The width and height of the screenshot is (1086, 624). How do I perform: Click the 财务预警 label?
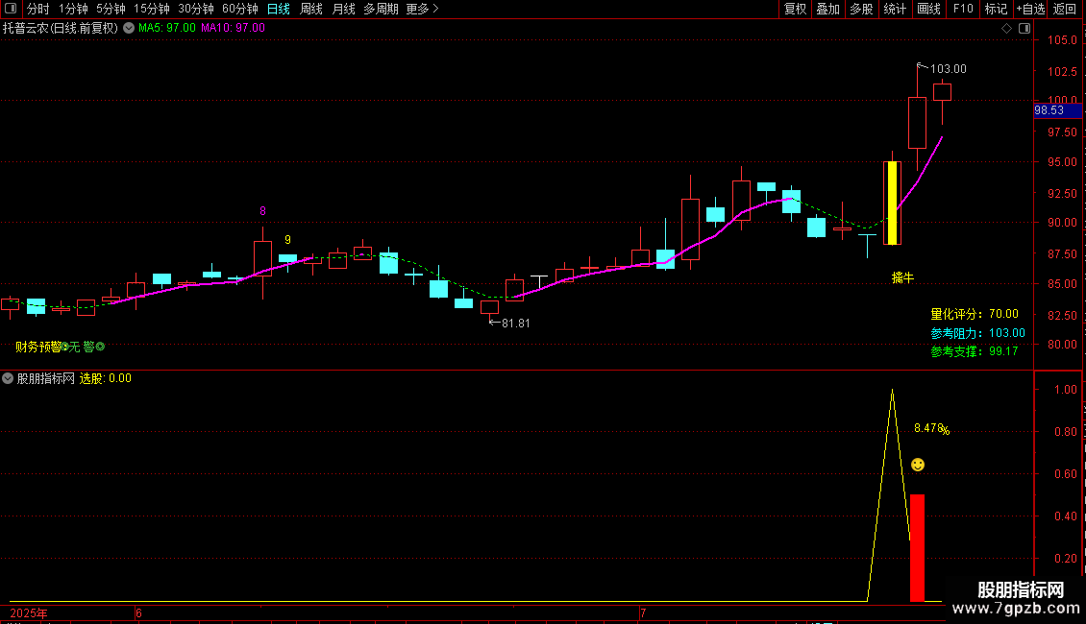point(38,347)
